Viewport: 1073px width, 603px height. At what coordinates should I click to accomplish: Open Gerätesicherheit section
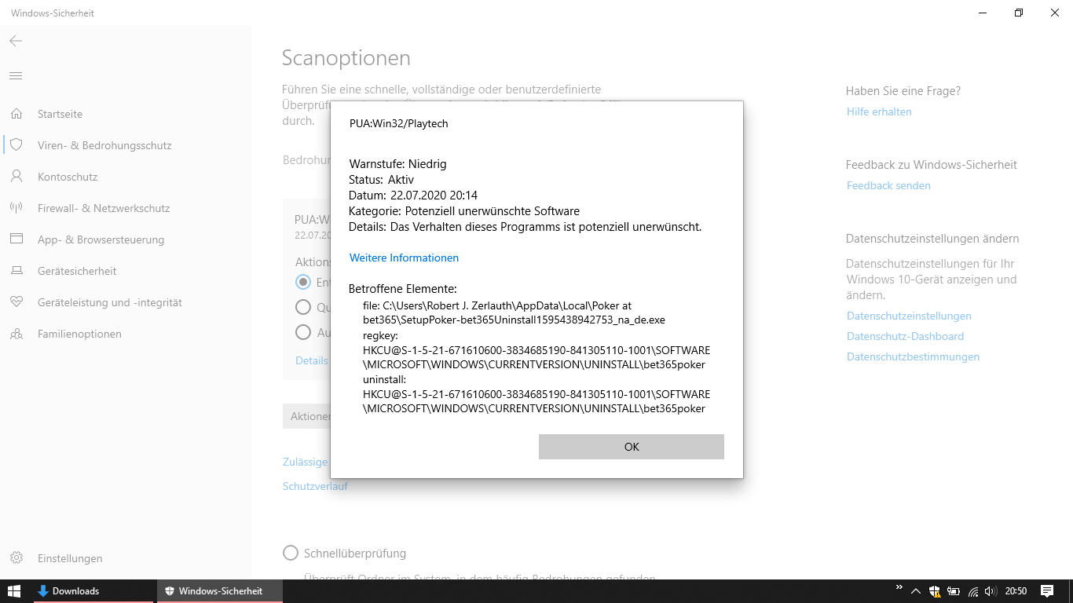[x=77, y=271]
